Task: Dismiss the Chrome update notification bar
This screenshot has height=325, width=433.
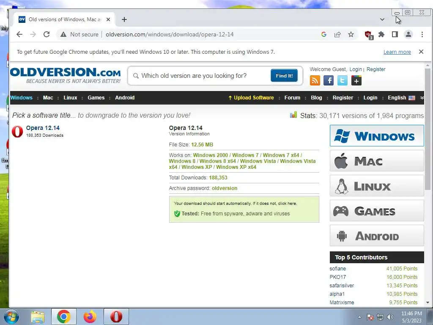Action: [x=421, y=52]
